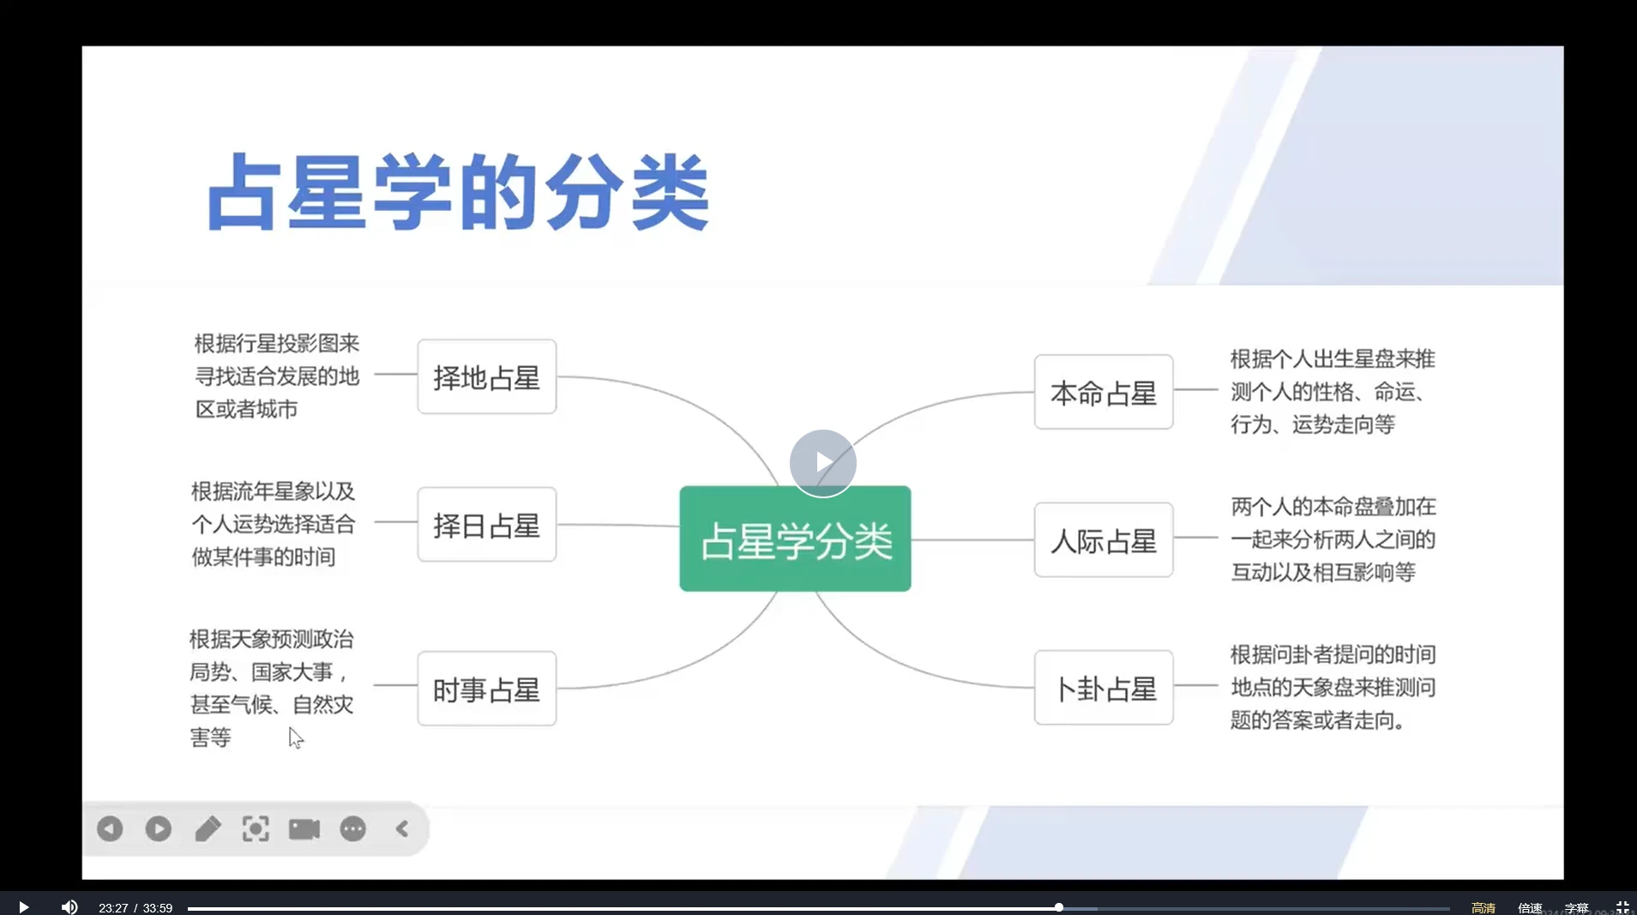Click the 择地占星 mind map node
The width and height of the screenshot is (1637, 915).
[486, 377]
